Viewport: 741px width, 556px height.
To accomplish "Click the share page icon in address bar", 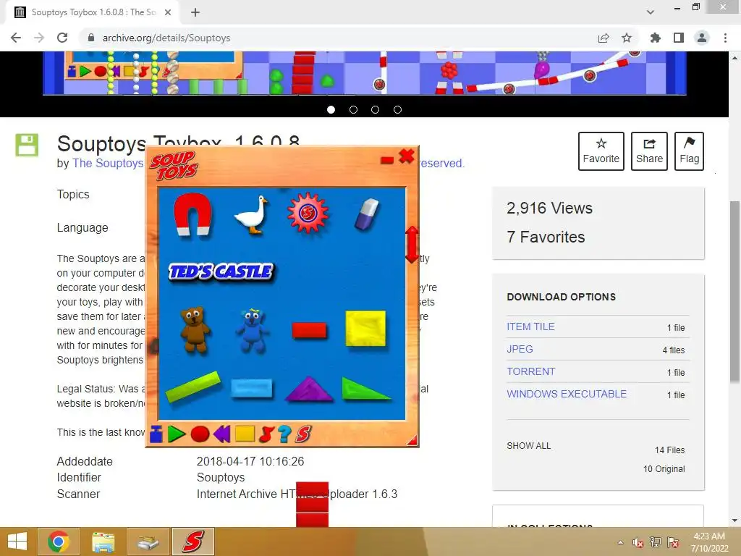I will tap(604, 38).
